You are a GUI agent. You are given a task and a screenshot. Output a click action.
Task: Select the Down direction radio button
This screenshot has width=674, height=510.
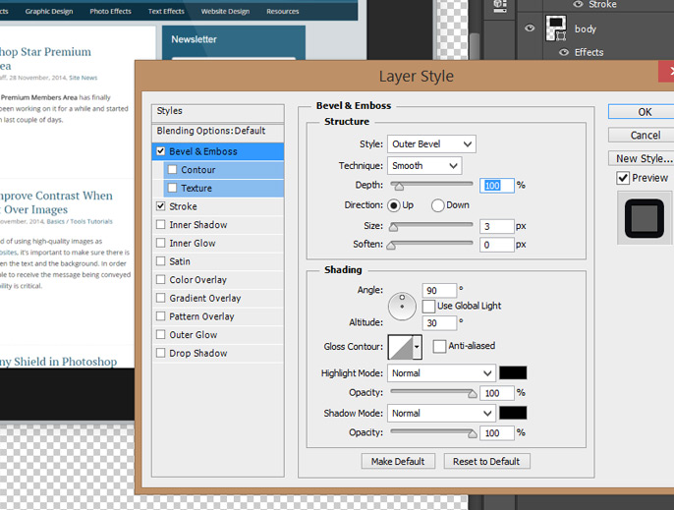coord(438,205)
